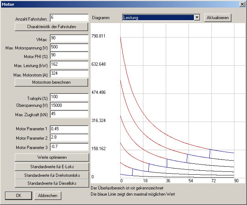Click x-axis label 72
Screen dimensions: 247x205
tap(213, 181)
